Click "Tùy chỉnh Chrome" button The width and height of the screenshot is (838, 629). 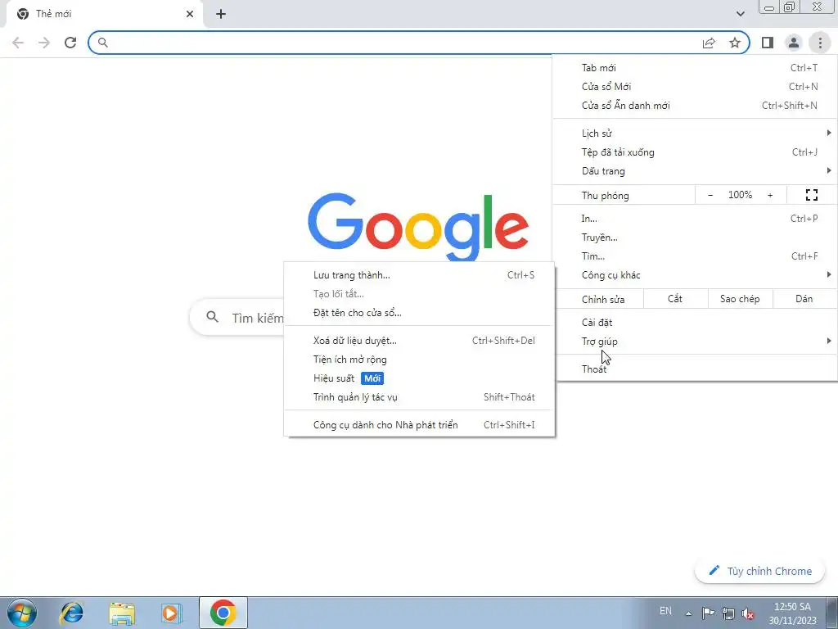coord(760,571)
